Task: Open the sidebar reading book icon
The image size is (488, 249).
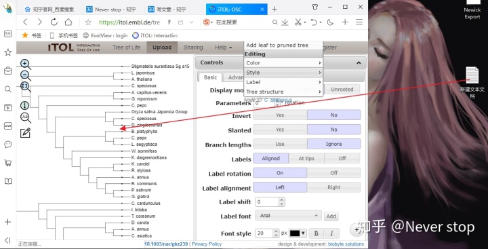Action: tap(7, 181)
